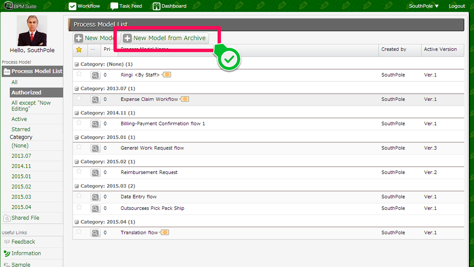Open magnifier detail icon for Ringi row

[95, 75]
